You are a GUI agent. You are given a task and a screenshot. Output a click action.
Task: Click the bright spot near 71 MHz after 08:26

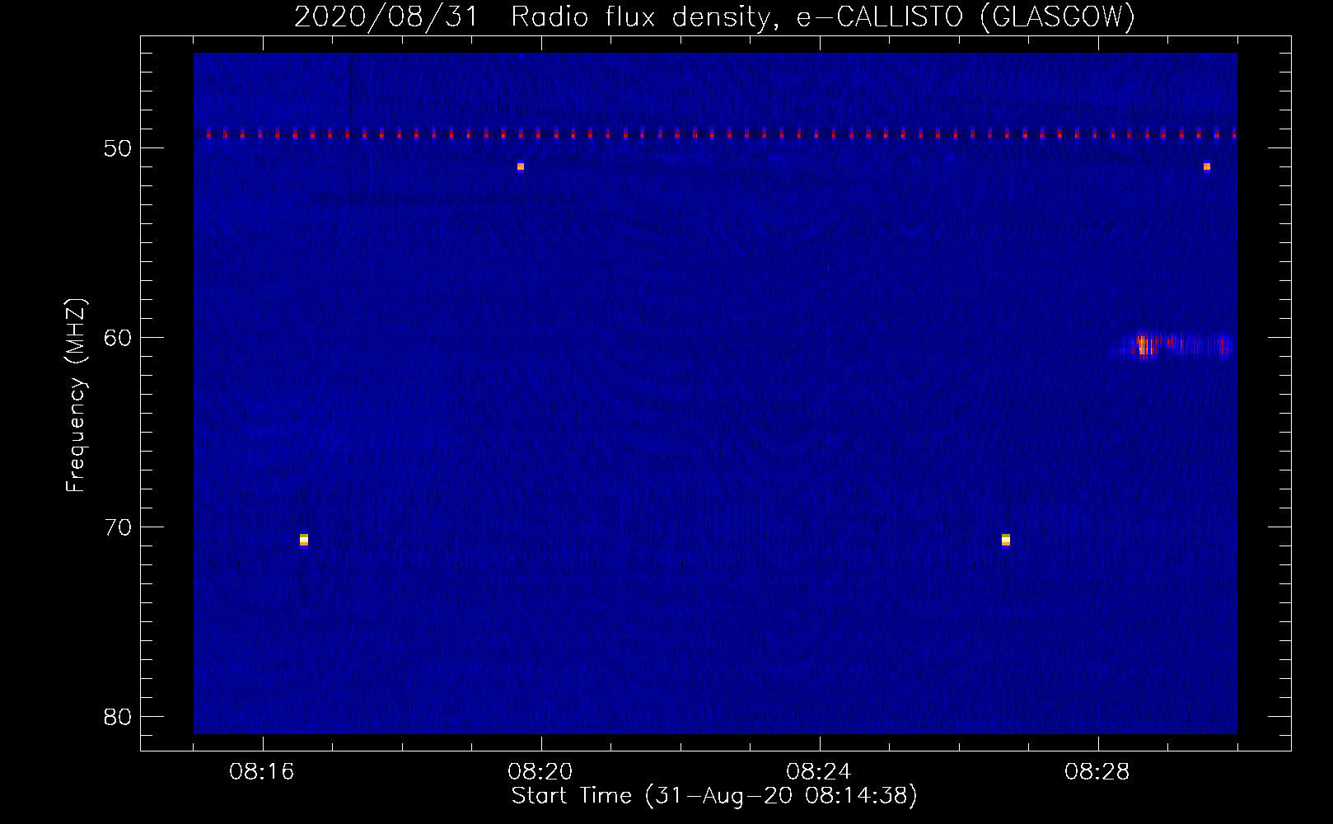pos(1006,540)
